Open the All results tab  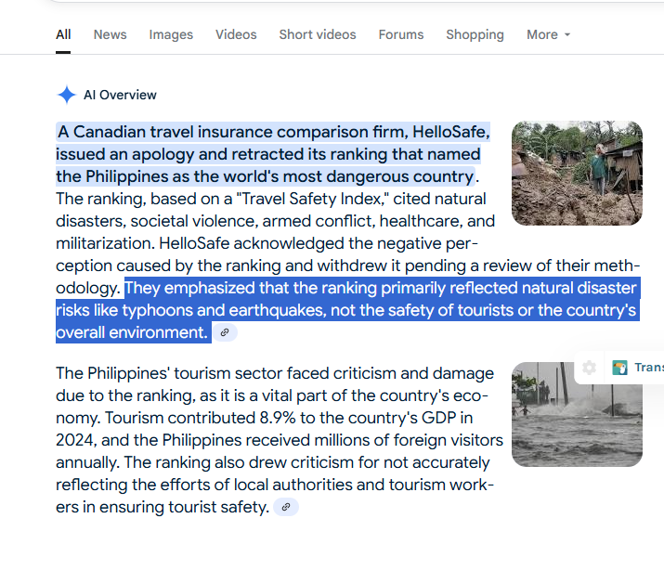[x=63, y=34]
